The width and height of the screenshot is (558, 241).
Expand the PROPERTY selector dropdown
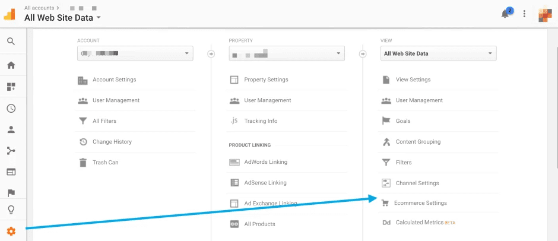click(287, 53)
